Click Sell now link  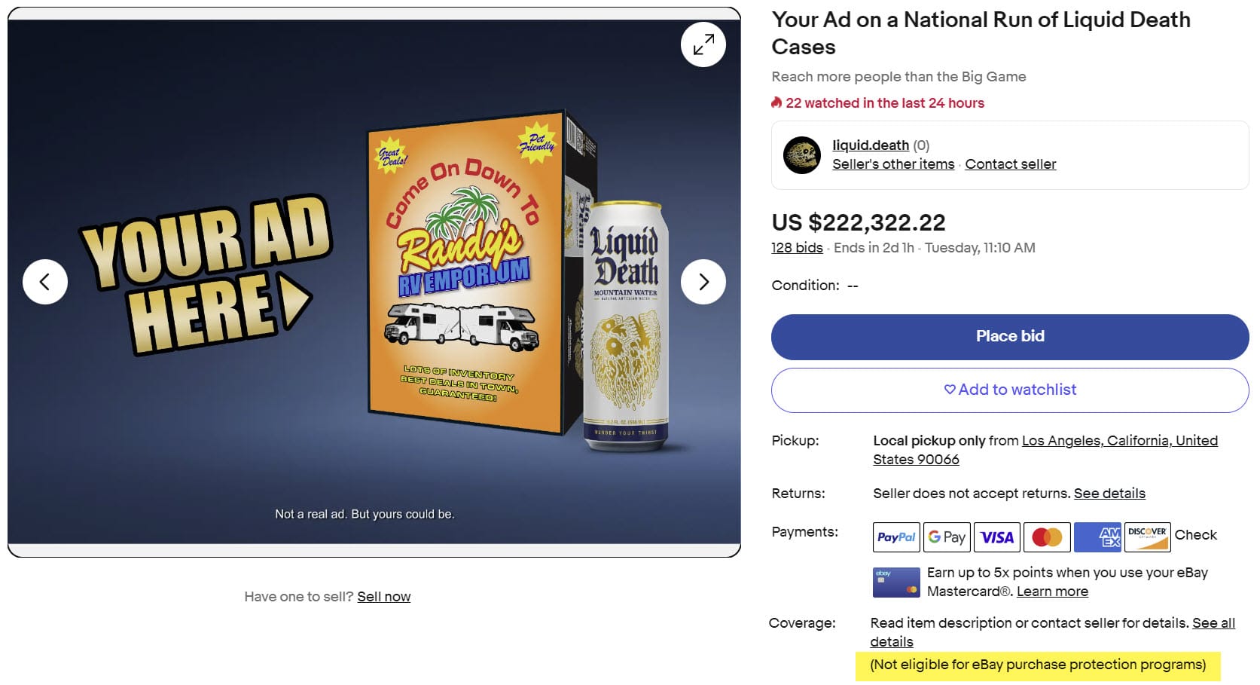pos(383,597)
